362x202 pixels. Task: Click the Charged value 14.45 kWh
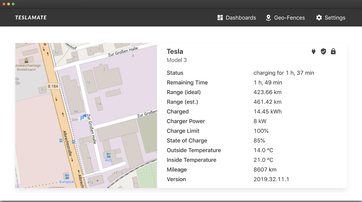[268, 111]
